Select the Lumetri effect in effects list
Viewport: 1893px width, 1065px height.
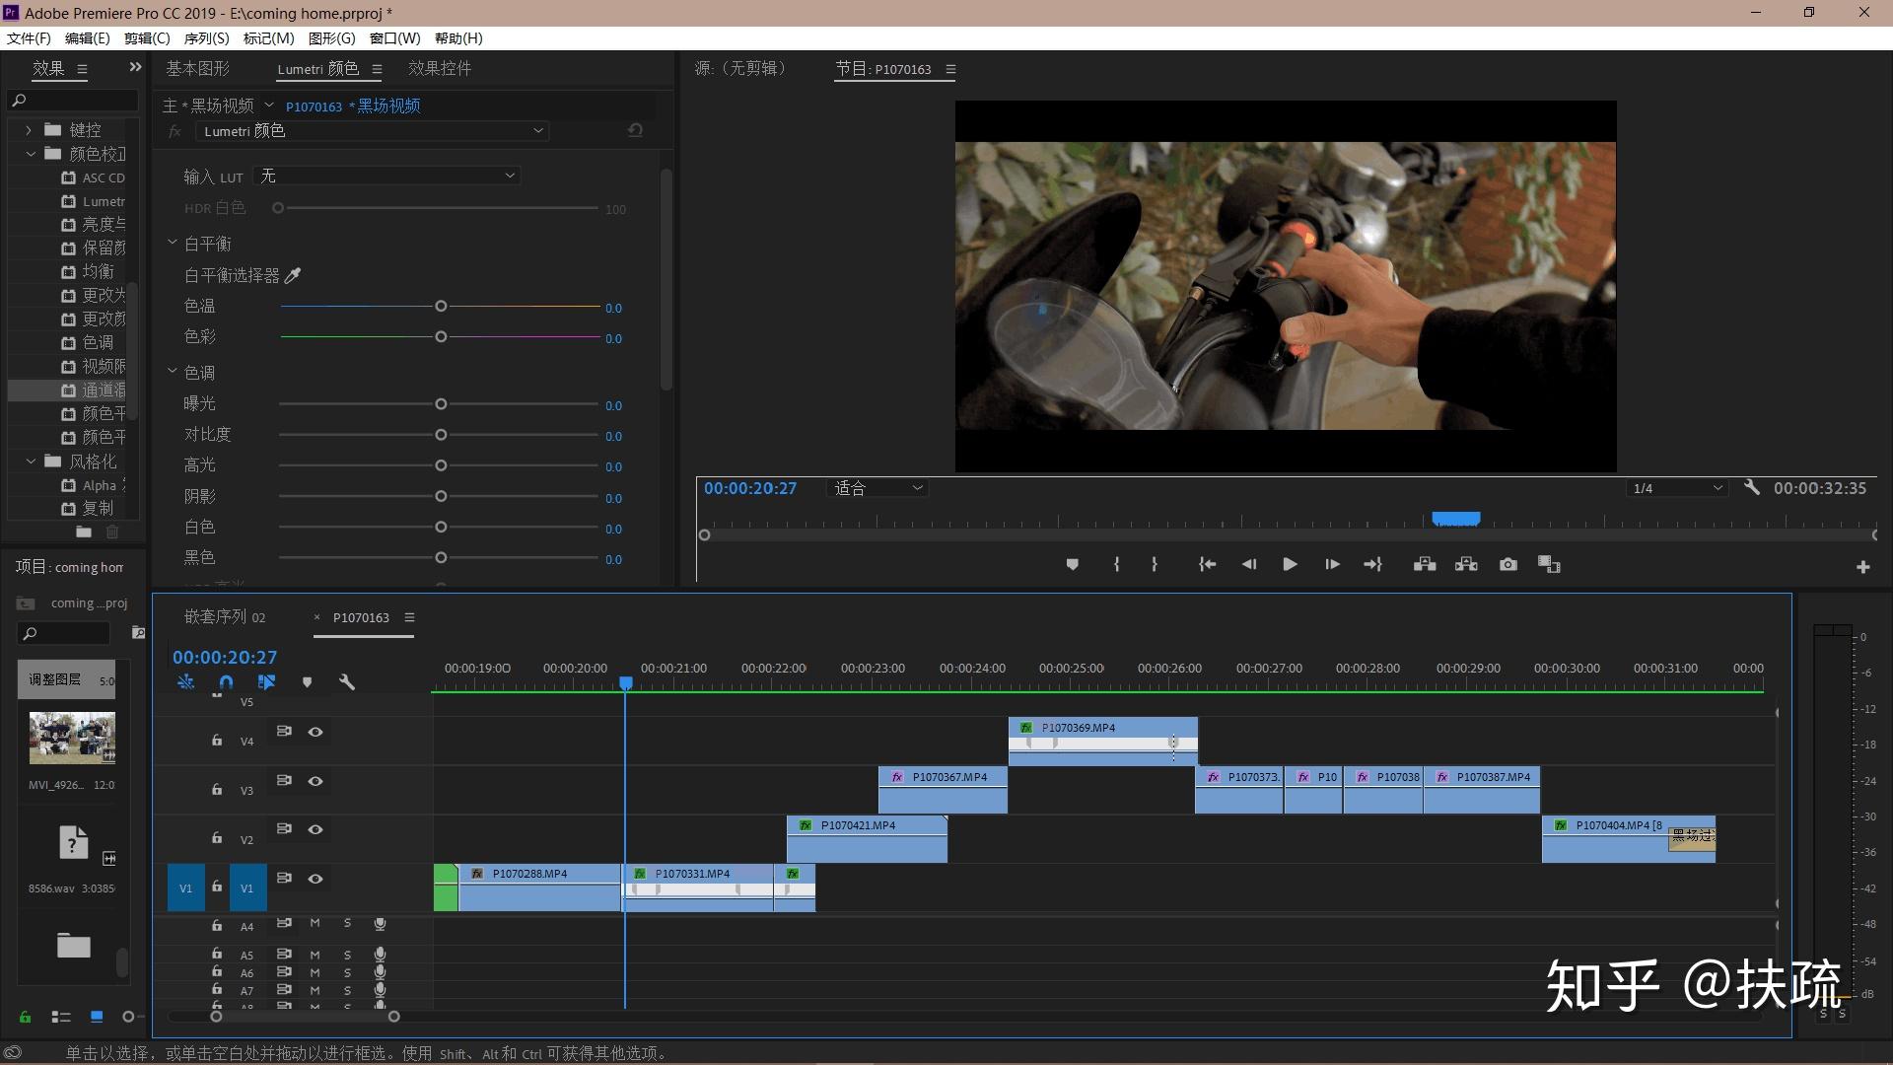coord(94,201)
